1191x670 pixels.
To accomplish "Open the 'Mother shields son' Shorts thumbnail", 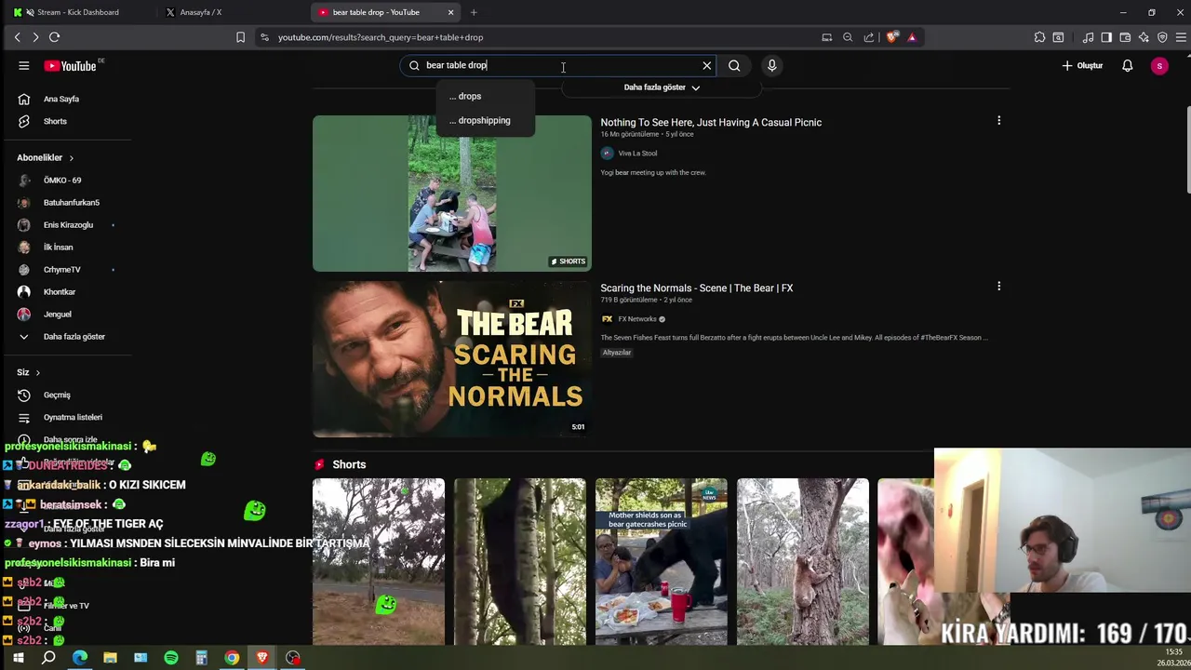I will click(662, 561).
